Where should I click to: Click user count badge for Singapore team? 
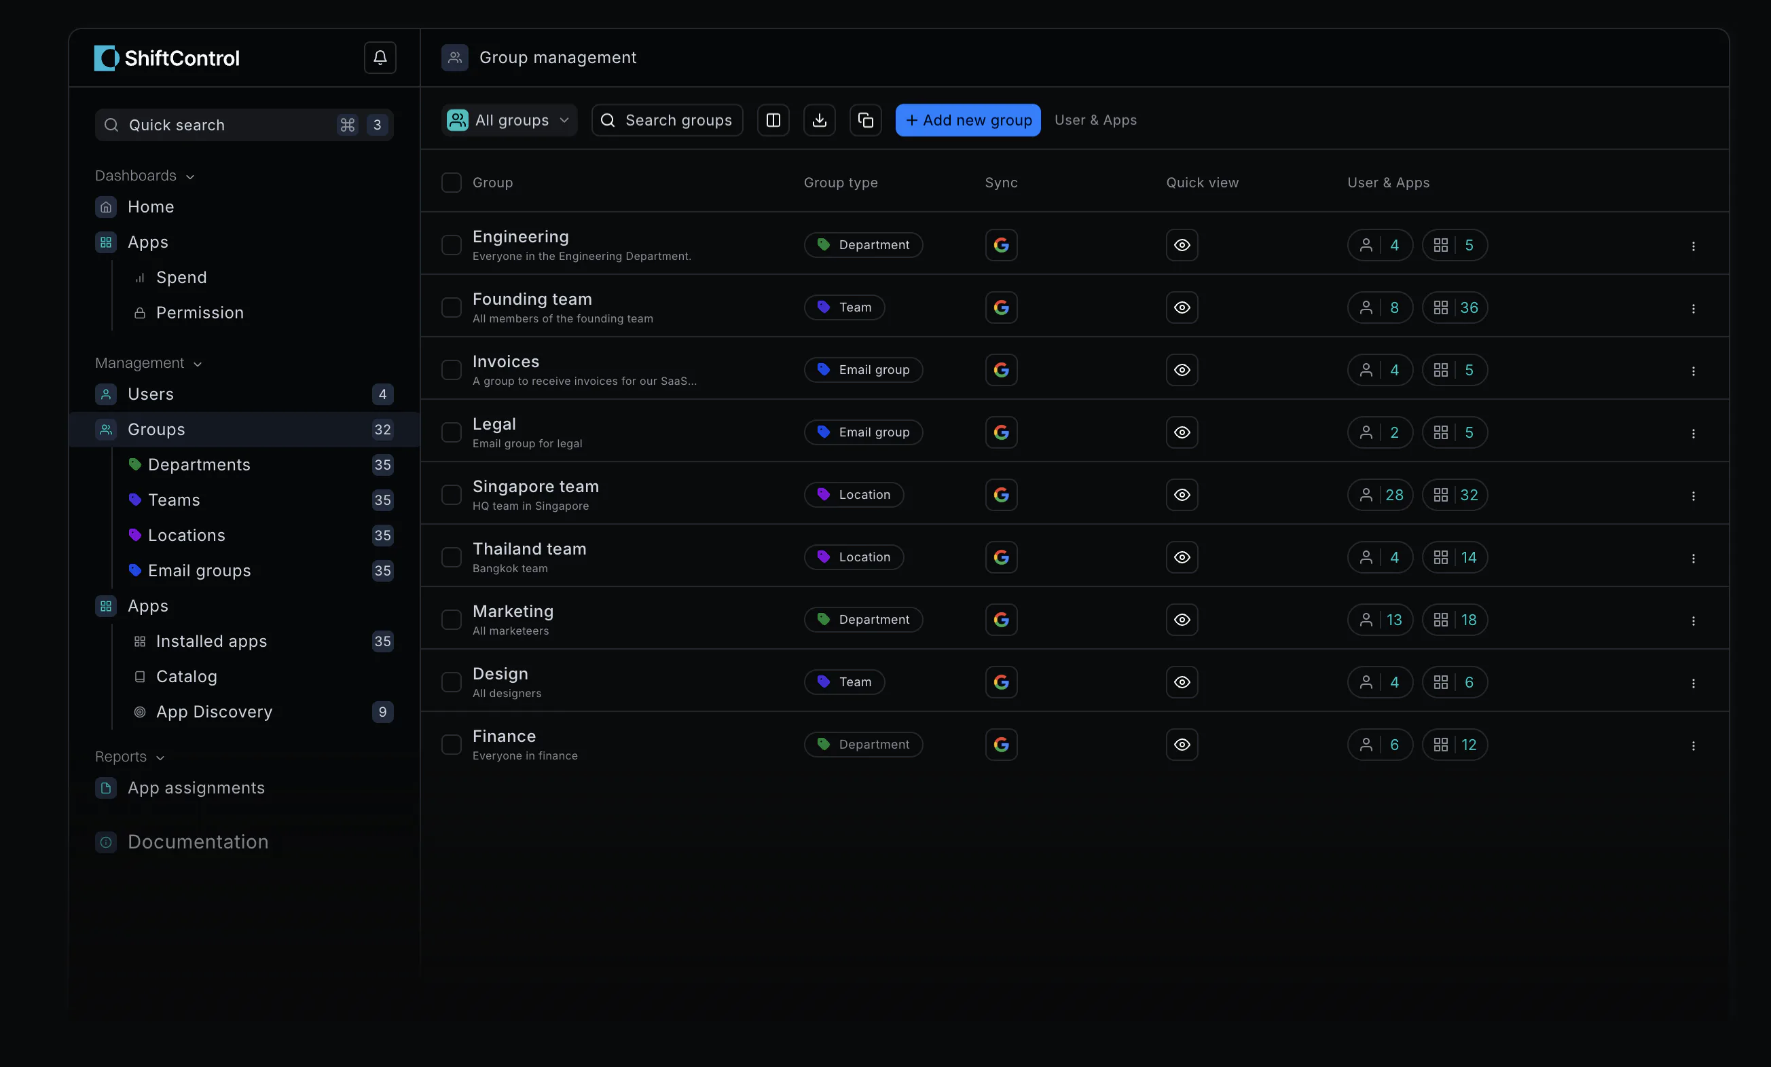coord(1380,494)
